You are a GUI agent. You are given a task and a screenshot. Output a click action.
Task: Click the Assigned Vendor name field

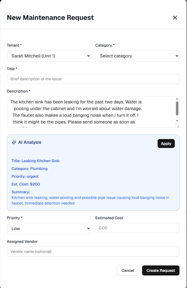93,251
